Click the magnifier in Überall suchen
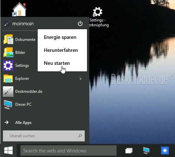The width and height of the screenshot is (175, 157). (80, 136)
